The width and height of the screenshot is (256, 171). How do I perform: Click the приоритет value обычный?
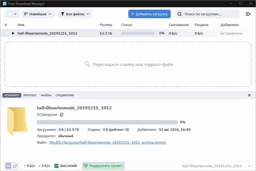[x=66, y=136]
